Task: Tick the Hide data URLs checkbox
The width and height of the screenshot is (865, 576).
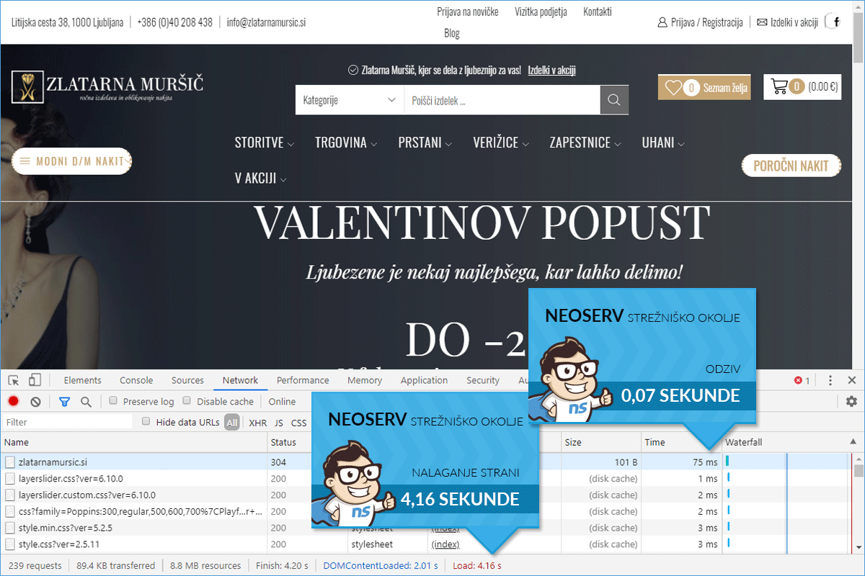Action: tap(146, 422)
